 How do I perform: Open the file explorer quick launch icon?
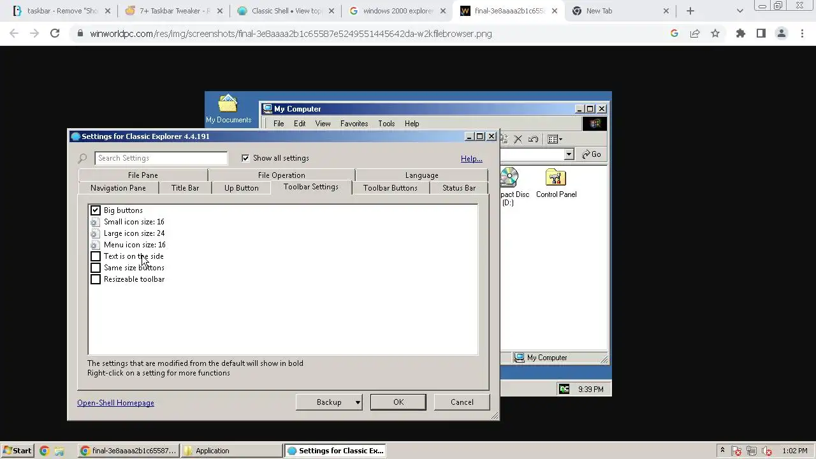(x=59, y=451)
